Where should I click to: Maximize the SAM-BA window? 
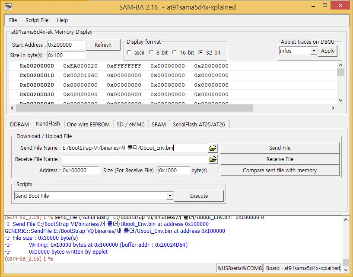[325, 6]
